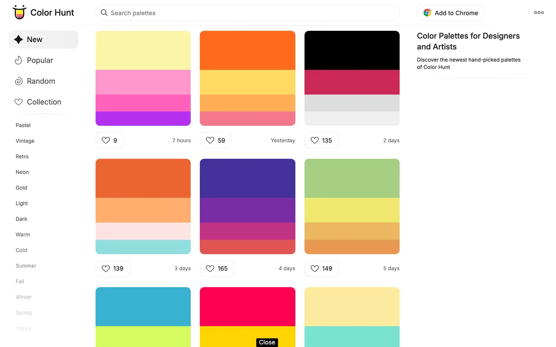Choose the Spring tag
This screenshot has width=556, height=347.
point(23,312)
